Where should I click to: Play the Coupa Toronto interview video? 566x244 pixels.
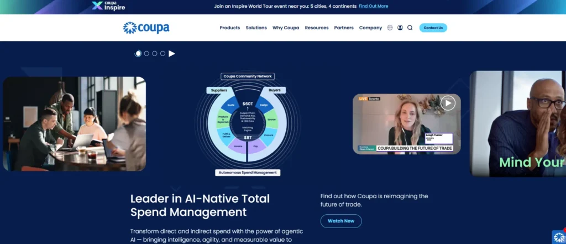coord(448,104)
